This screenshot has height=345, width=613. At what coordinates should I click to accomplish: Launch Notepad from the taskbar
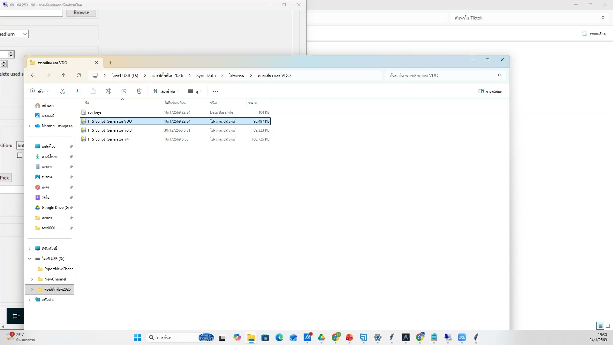(x=434, y=338)
